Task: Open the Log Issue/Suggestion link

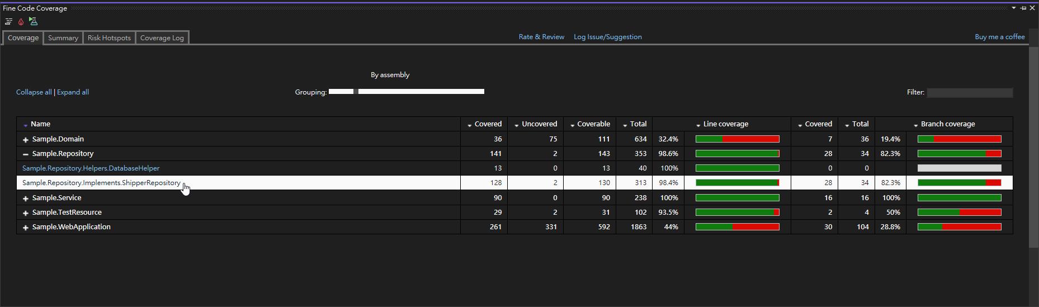Action: [x=607, y=37]
